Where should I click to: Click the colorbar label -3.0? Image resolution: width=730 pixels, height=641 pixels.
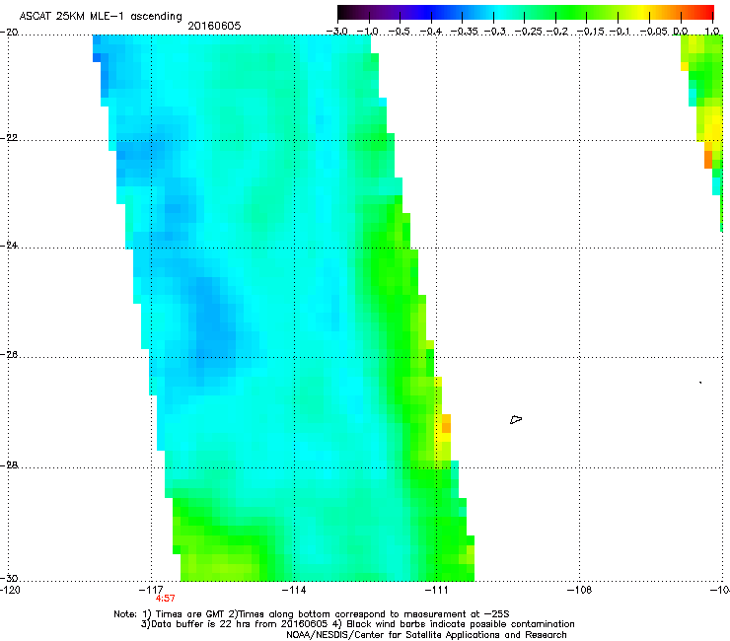click(336, 32)
